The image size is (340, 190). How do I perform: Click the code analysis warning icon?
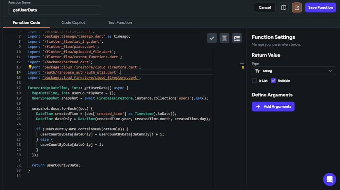tap(284, 7)
